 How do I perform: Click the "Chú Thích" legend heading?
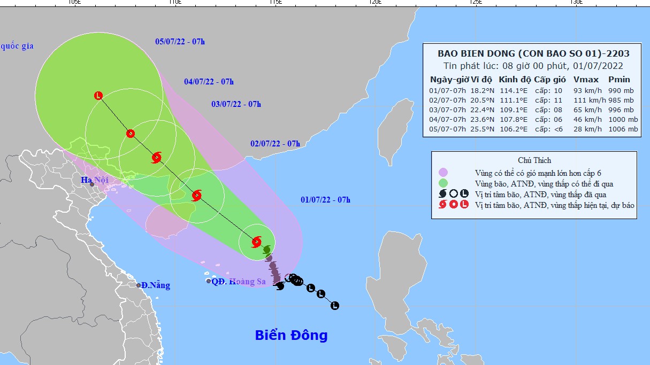pos(534,160)
